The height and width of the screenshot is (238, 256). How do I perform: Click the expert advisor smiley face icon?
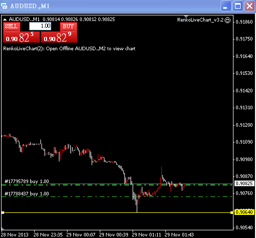pos(227,20)
